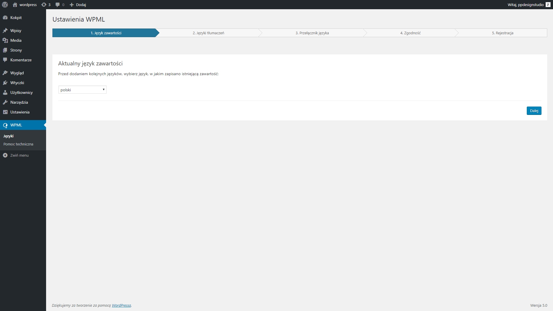Select step 3. Przełącznik języka

pos(312,33)
